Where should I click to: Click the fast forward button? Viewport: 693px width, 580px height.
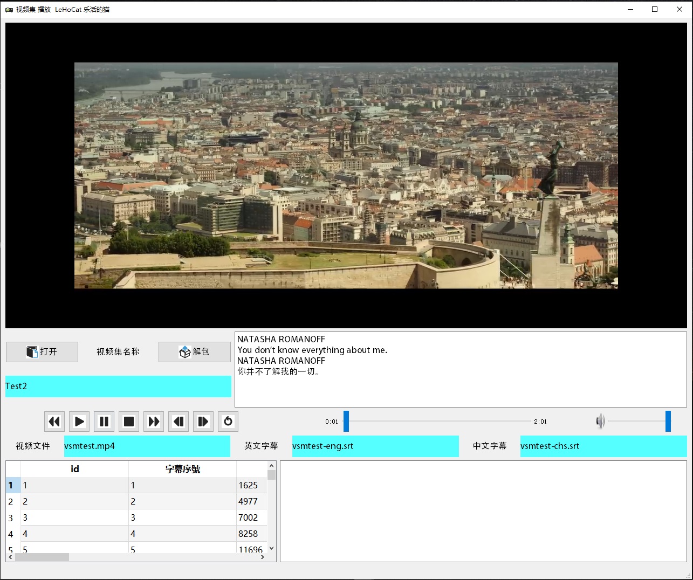coord(154,422)
